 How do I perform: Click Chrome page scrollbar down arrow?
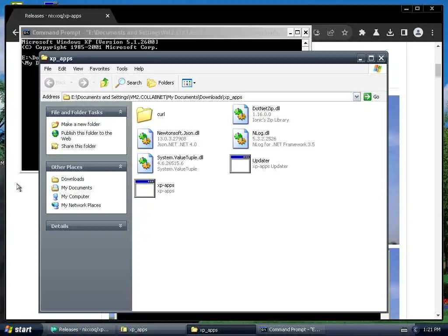point(438,315)
